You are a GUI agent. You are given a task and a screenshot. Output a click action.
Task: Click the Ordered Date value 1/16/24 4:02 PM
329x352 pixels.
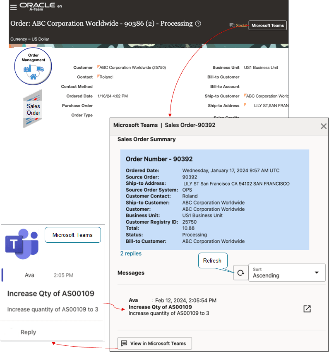[x=113, y=96]
